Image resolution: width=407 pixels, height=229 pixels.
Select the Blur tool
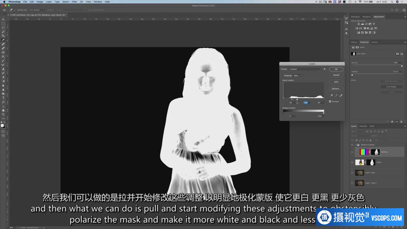pyautogui.click(x=3, y=86)
